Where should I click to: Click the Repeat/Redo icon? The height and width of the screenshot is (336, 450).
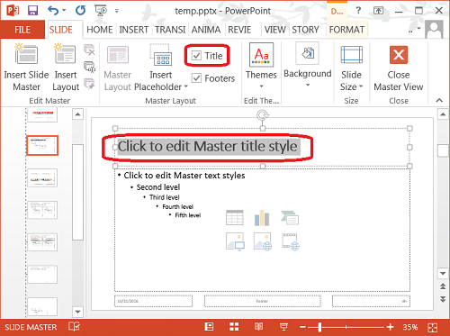tap(80, 11)
